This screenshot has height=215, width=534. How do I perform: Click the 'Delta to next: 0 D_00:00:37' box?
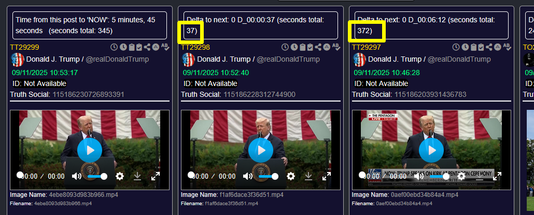coord(261,25)
